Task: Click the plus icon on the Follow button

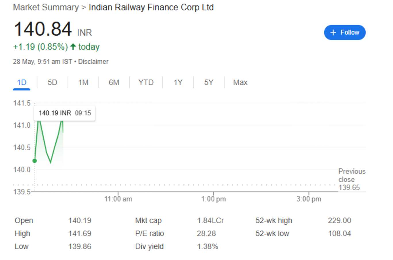Action: point(333,32)
